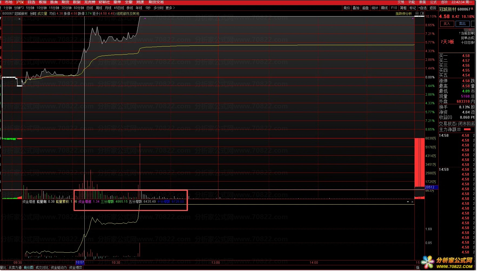Select the 资金博弈 bottom tab
Viewport: 477px width, 271px height.
tap(75, 267)
